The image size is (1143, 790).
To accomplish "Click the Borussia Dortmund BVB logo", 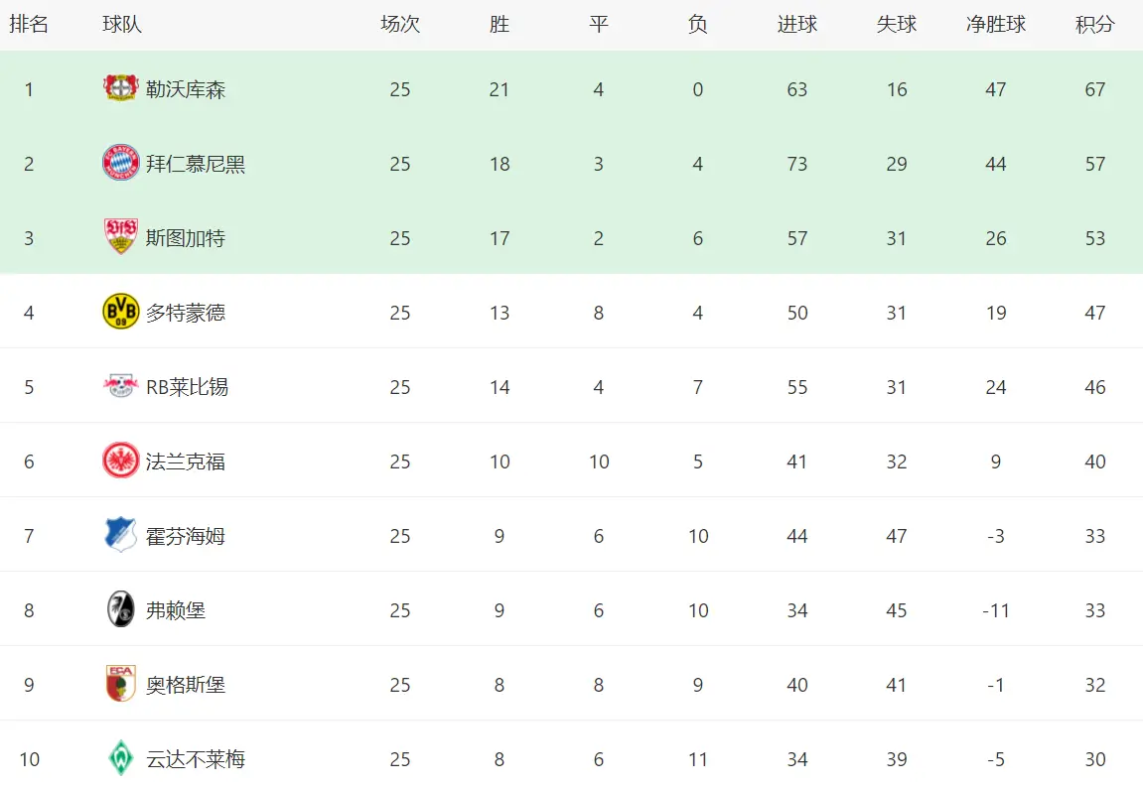I will pyautogui.click(x=121, y=312).
